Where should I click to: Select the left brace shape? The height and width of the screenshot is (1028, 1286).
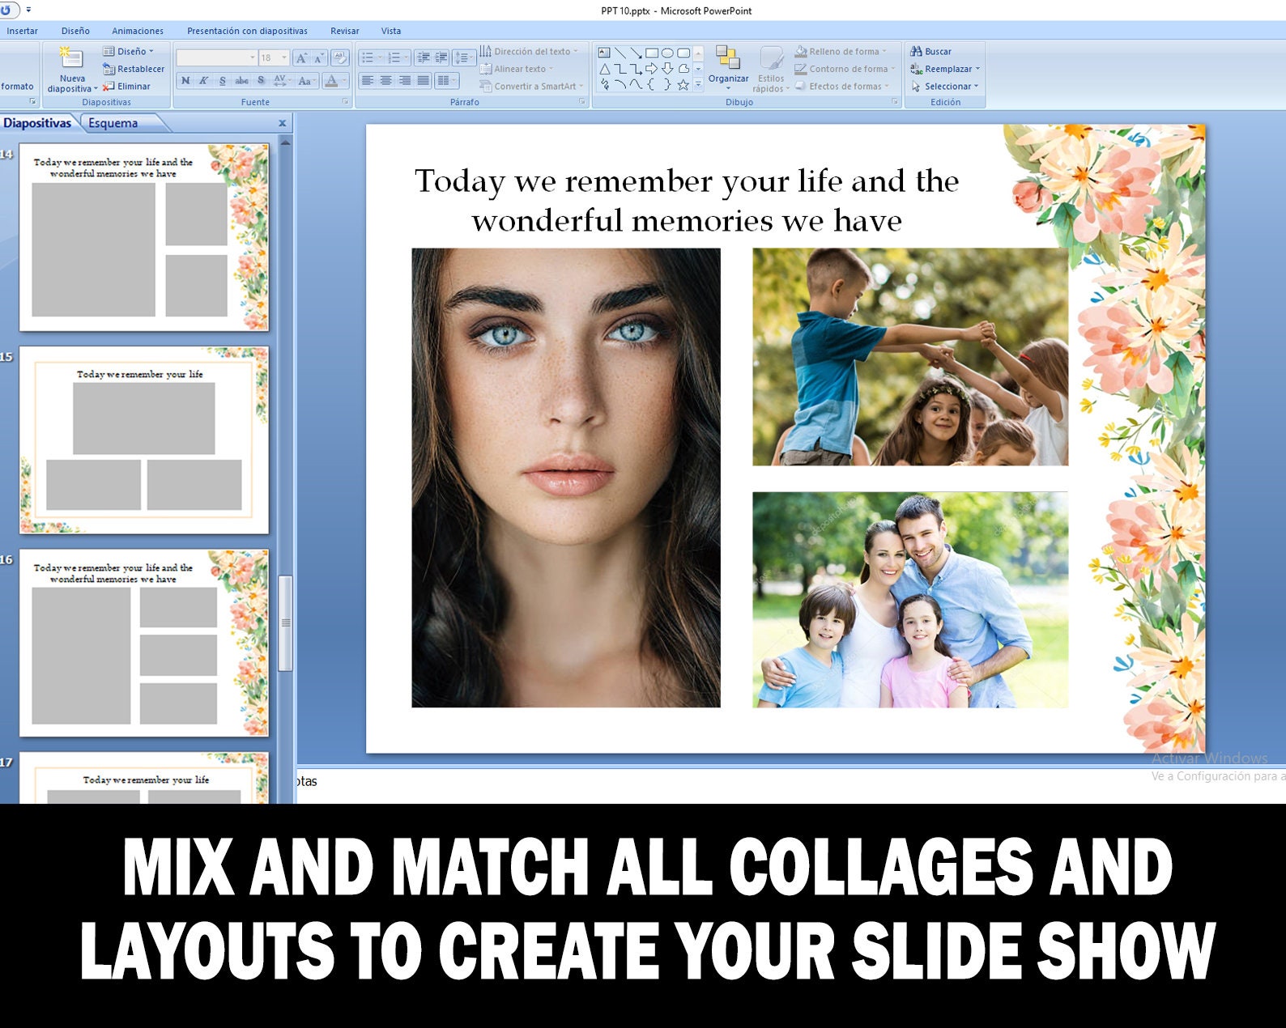(x=652, y=84)
